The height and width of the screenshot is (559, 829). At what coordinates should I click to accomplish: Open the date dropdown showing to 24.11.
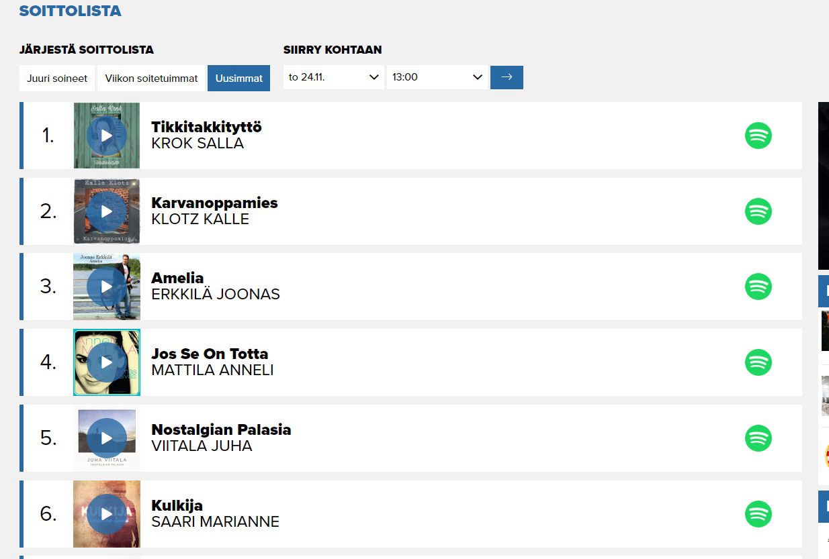tap(334, 77)
